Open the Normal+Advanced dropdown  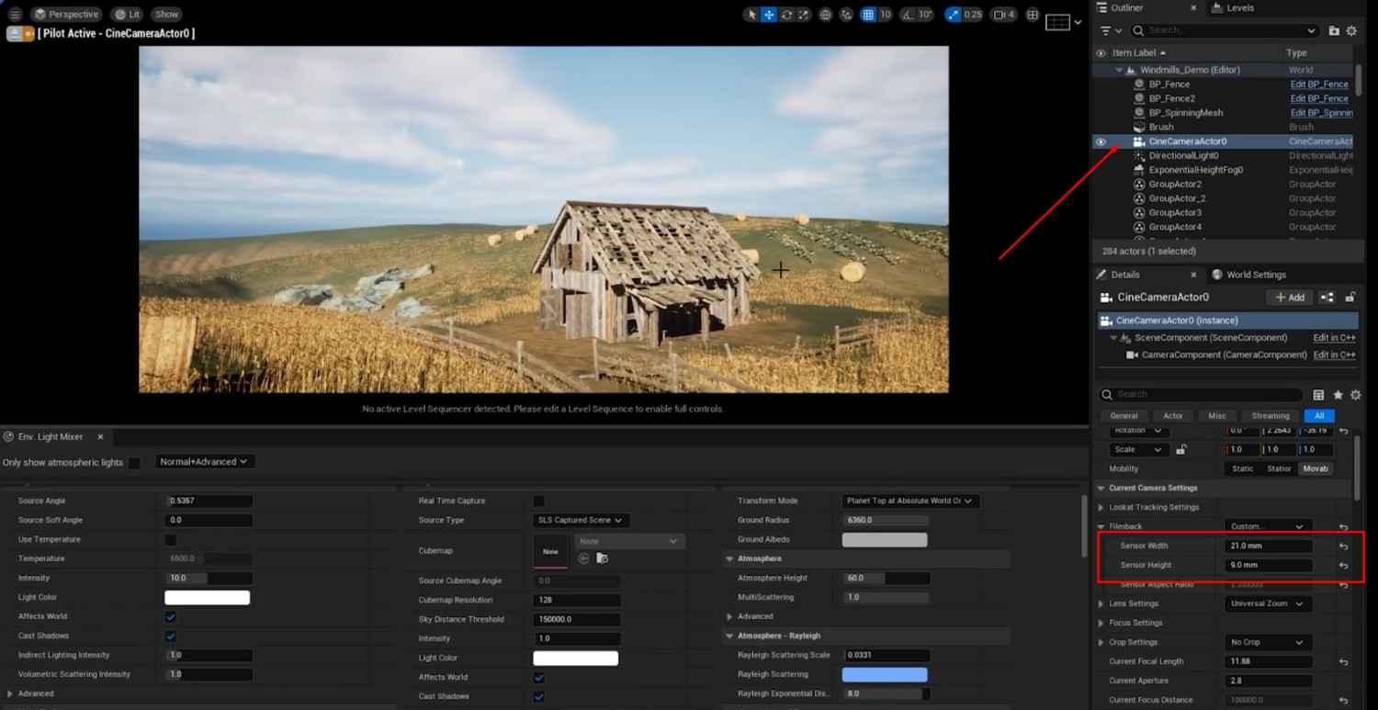205,462
